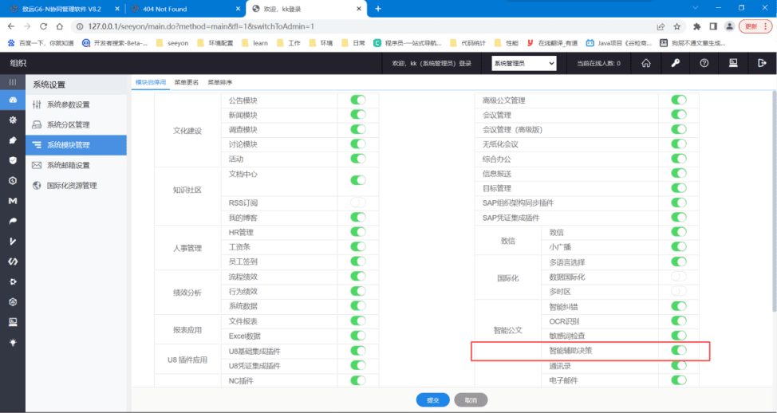Toggle the SAP凭证集成插件 switch
This screenshot has width=777, height=413.
679,218
